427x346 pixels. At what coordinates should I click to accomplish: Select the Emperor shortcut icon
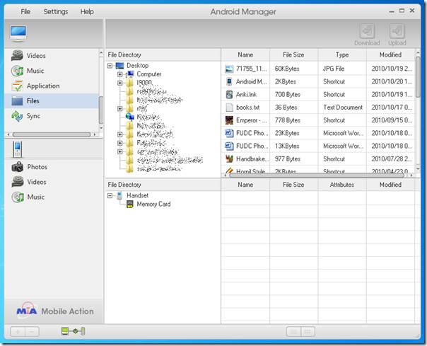[229, 120]
